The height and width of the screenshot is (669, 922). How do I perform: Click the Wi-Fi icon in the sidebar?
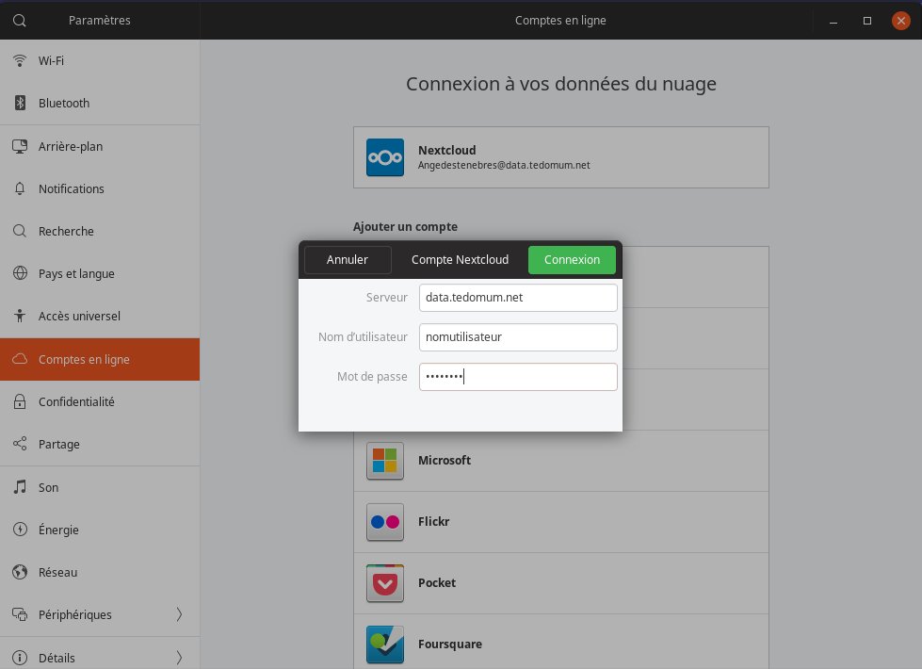(x=19, y=61)
